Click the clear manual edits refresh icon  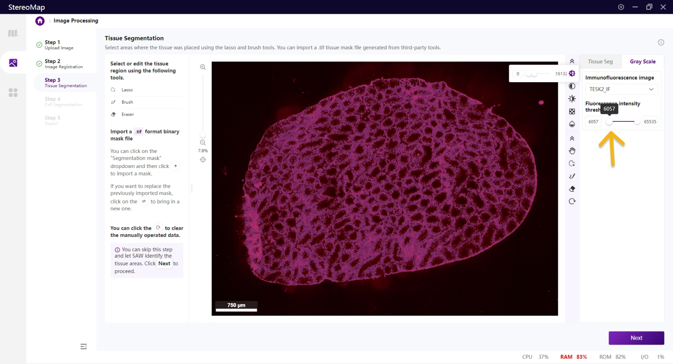tap(572, 201)
